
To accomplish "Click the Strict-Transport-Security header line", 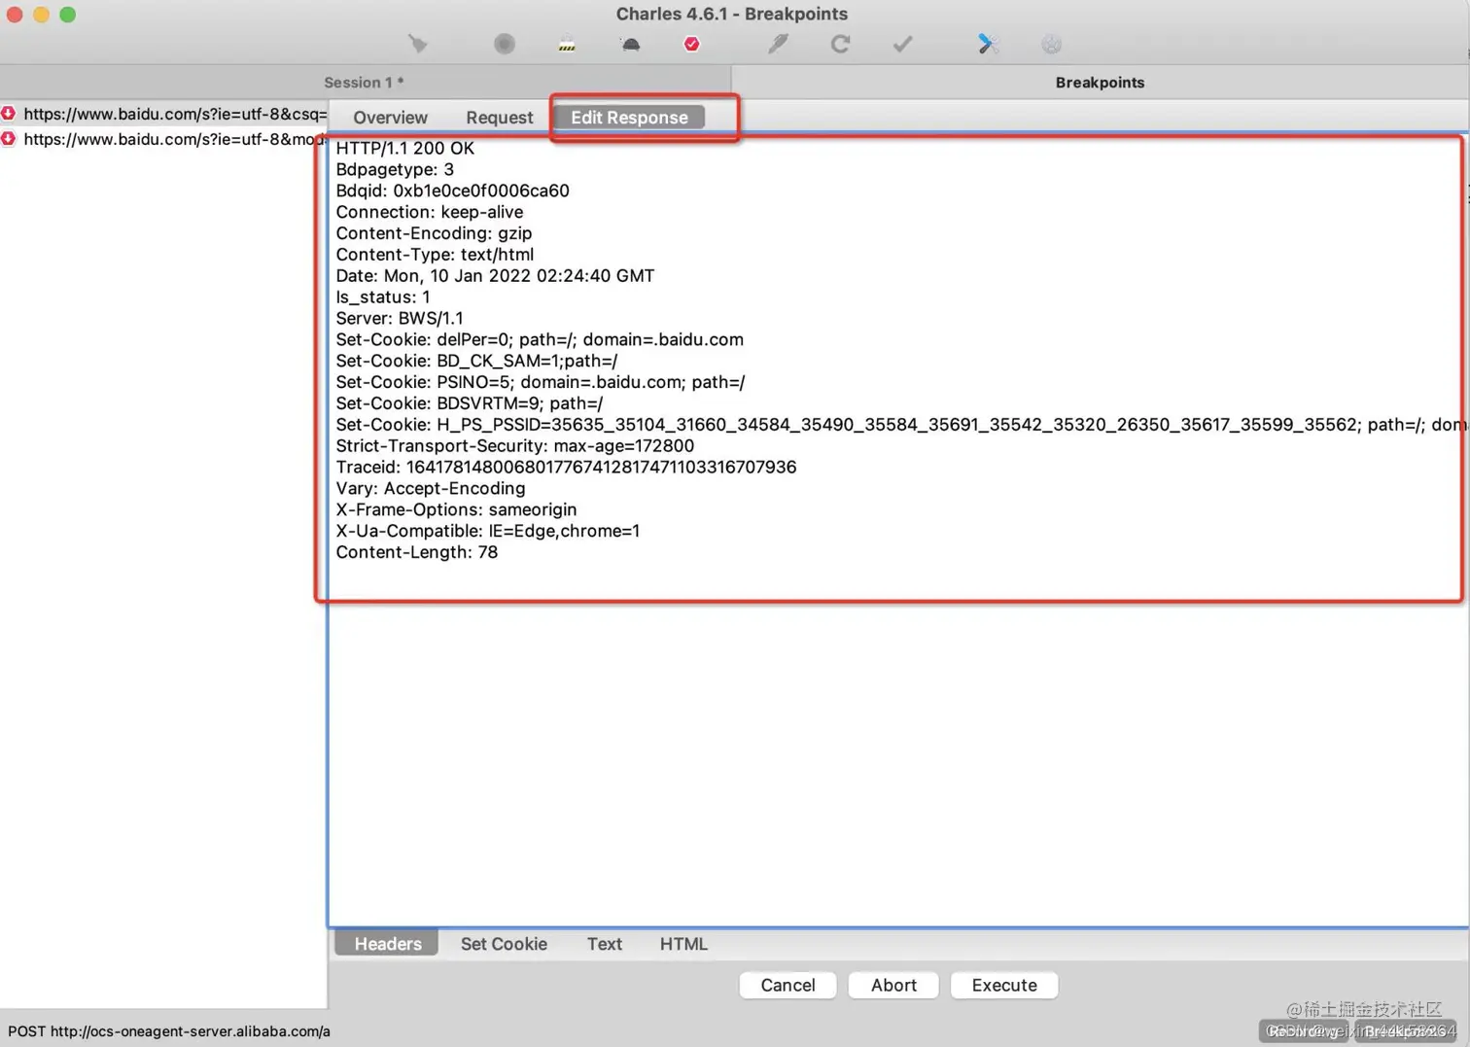I will (x=515, y=446).
